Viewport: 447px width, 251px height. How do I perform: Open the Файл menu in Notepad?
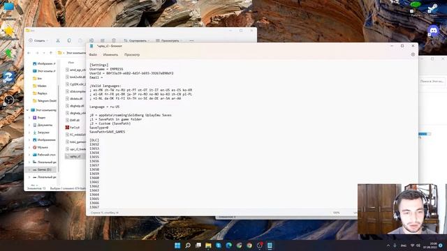[x=93, y=54]
